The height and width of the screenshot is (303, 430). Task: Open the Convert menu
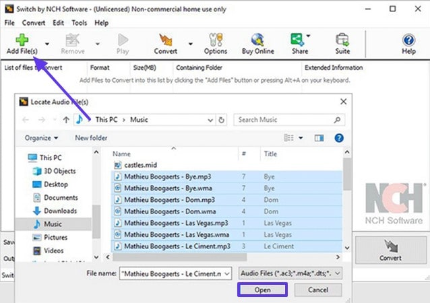(34, 23)
